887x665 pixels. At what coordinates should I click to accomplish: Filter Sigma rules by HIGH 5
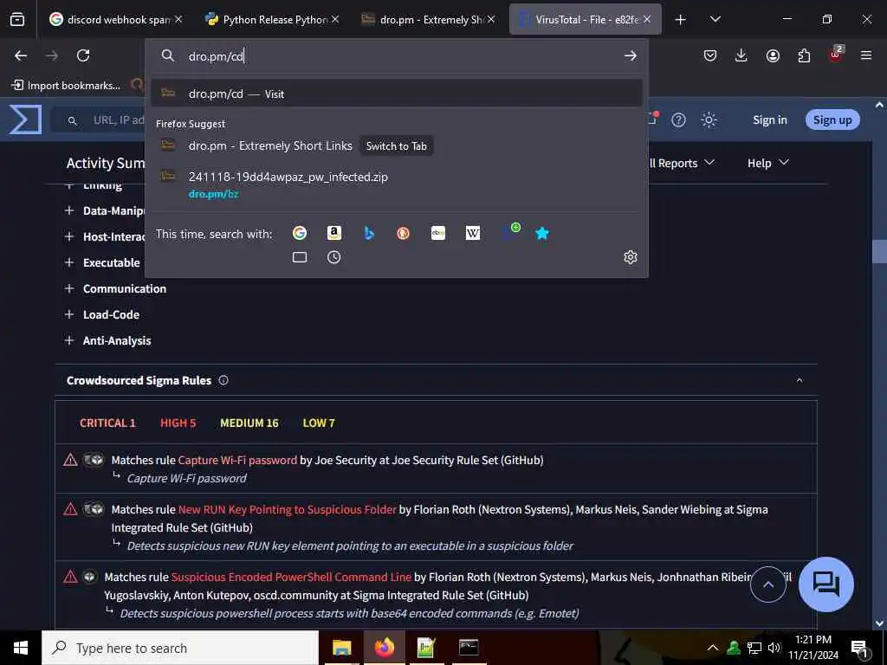coord(178,423)
